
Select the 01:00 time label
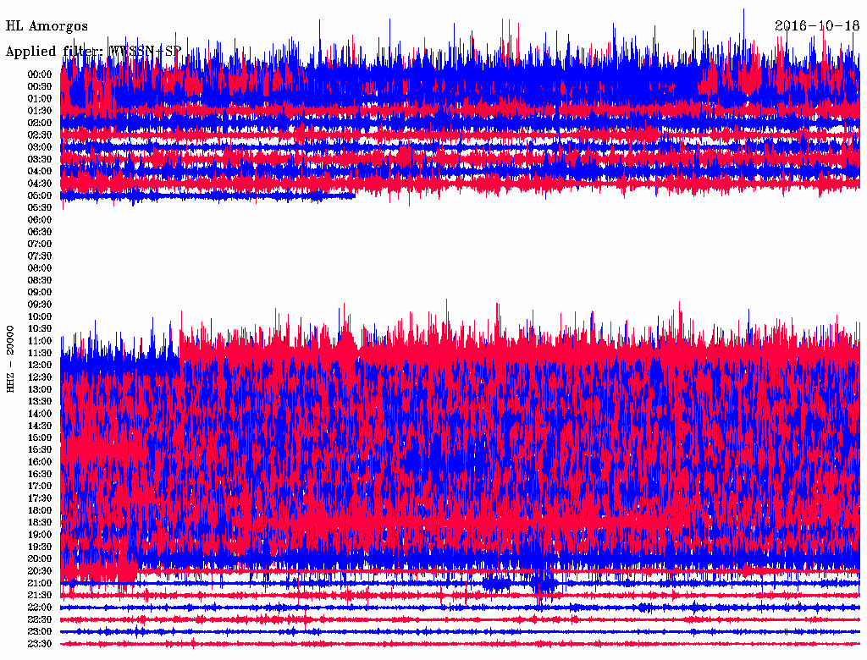point(40,98)
